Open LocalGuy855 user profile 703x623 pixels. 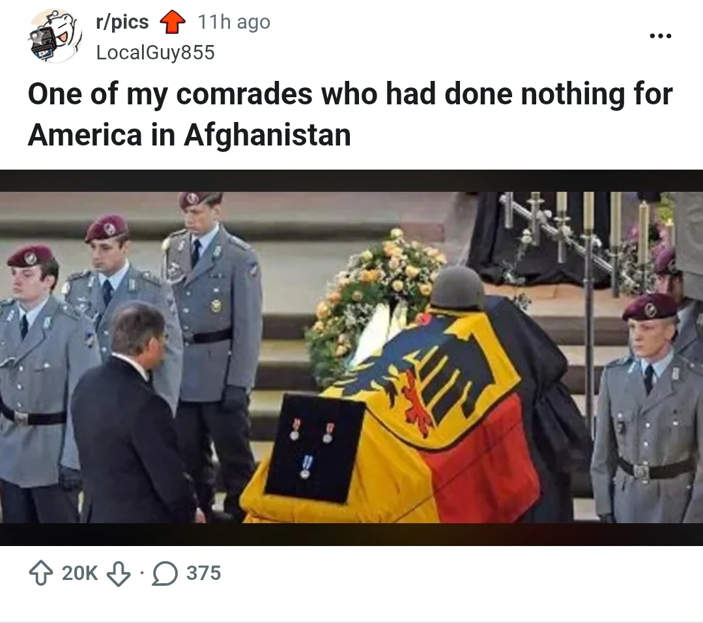point(156,53)
